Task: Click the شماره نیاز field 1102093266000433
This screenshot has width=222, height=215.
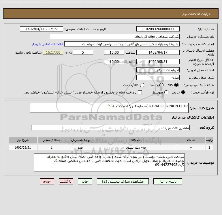Action: pos(158,29)
